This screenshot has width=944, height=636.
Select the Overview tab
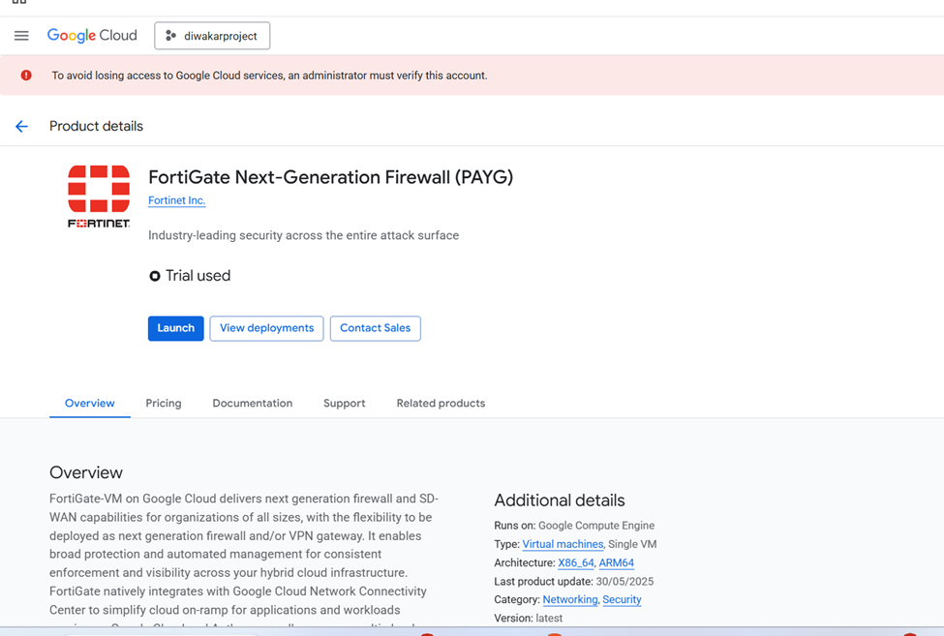[x=90, y=404]
